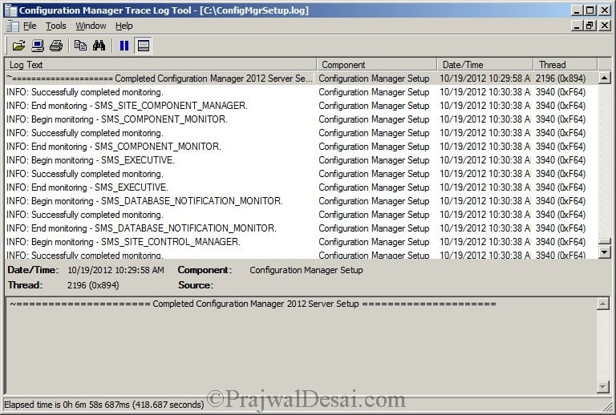
Task: Select row End monitoring - SMS_SITE_COMPONENT_MANAGER
Action: click(301, 106)
